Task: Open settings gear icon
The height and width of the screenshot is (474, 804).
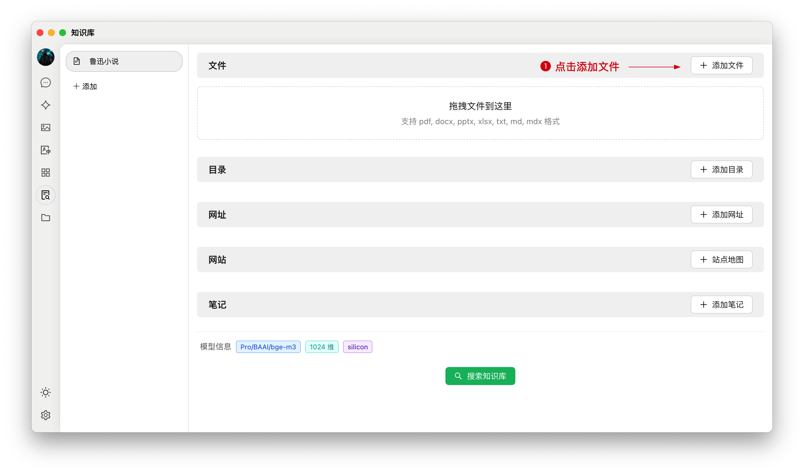Action: (x=46, y=415)
